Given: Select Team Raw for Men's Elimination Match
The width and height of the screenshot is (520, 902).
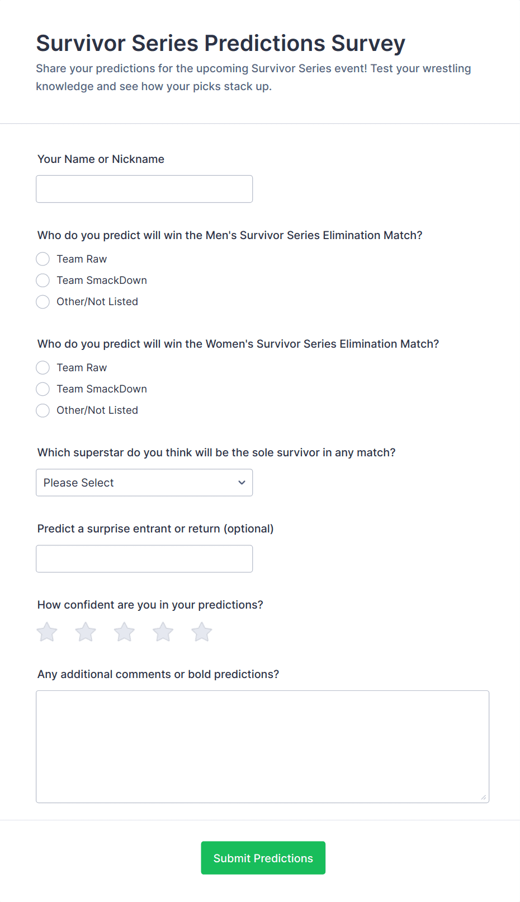Looking at the screenshot, I should (x=43, y=259).
